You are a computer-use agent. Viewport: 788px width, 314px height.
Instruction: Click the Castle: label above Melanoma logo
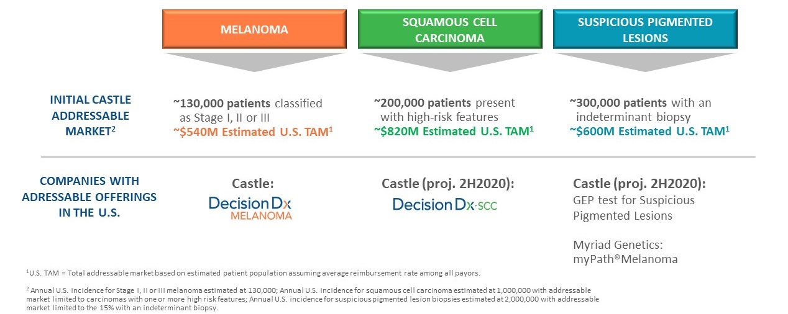click(x=253, y=184)
